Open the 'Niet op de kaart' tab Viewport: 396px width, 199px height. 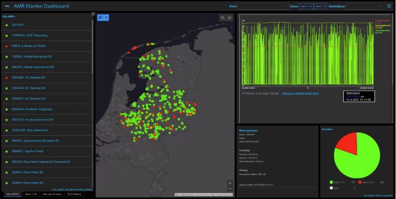tap(52, 194)
